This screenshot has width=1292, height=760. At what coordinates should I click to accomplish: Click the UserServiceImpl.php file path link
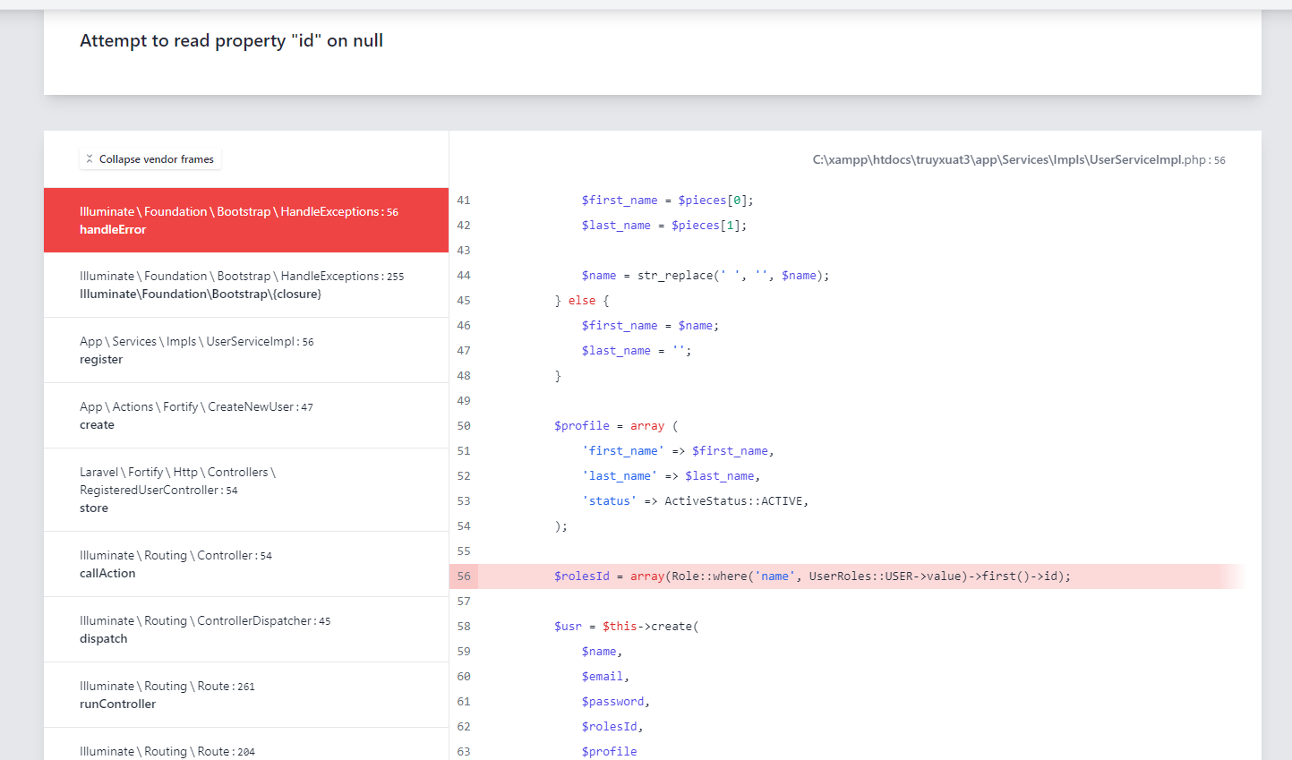pos(1018,159)
